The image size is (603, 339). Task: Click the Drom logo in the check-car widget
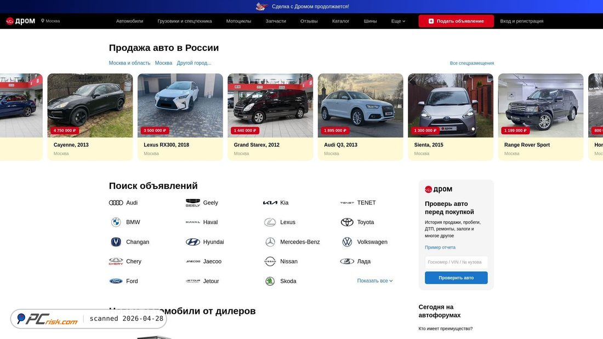[x=439, y=189]
